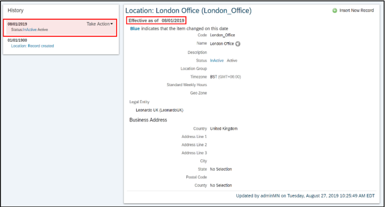Click the United Kingdom country value

click(224, 129)
